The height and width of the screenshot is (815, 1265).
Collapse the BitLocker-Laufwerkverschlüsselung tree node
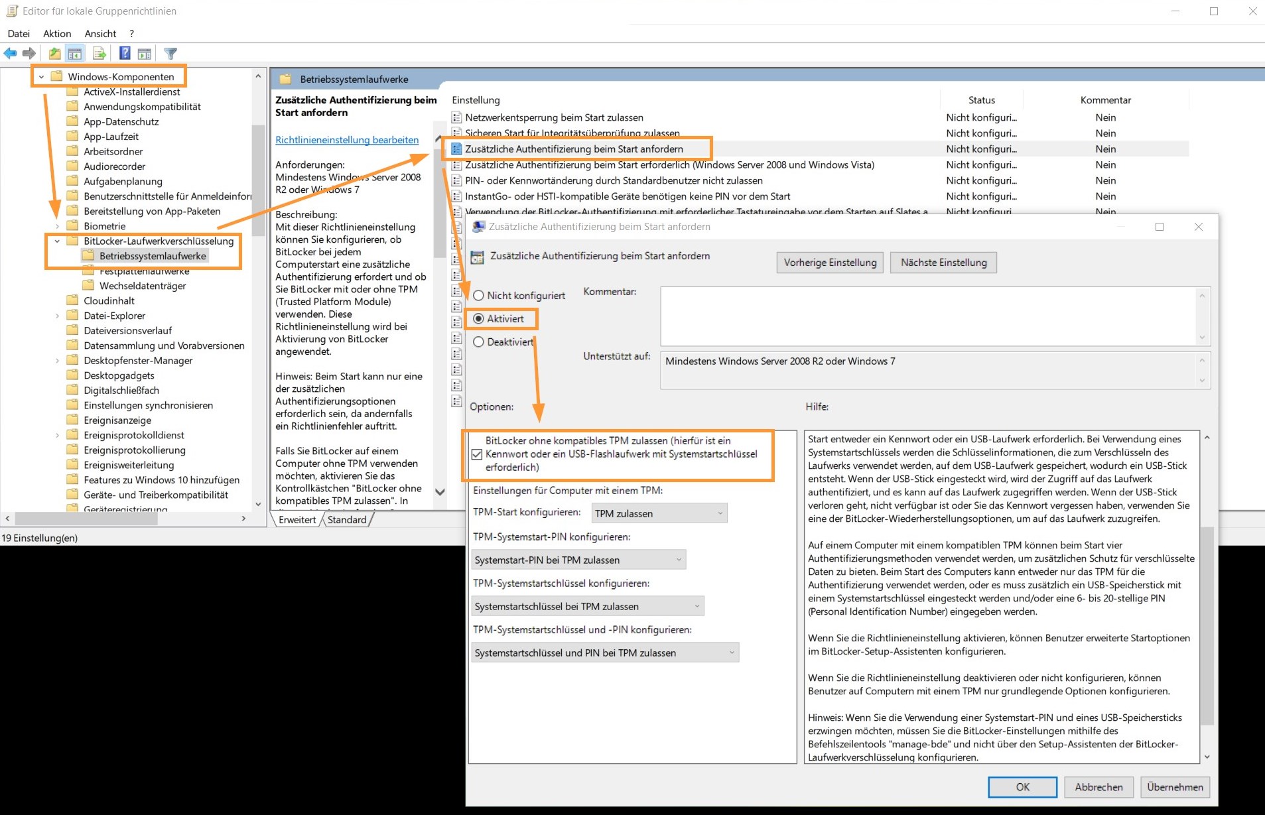[57, 241]
